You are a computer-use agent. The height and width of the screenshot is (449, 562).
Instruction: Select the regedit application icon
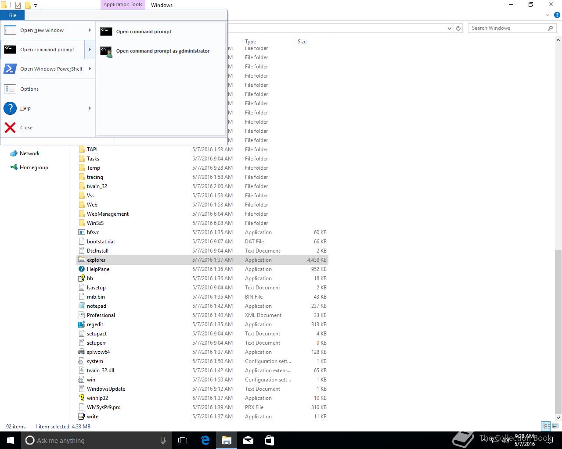[x=82, y=324]
